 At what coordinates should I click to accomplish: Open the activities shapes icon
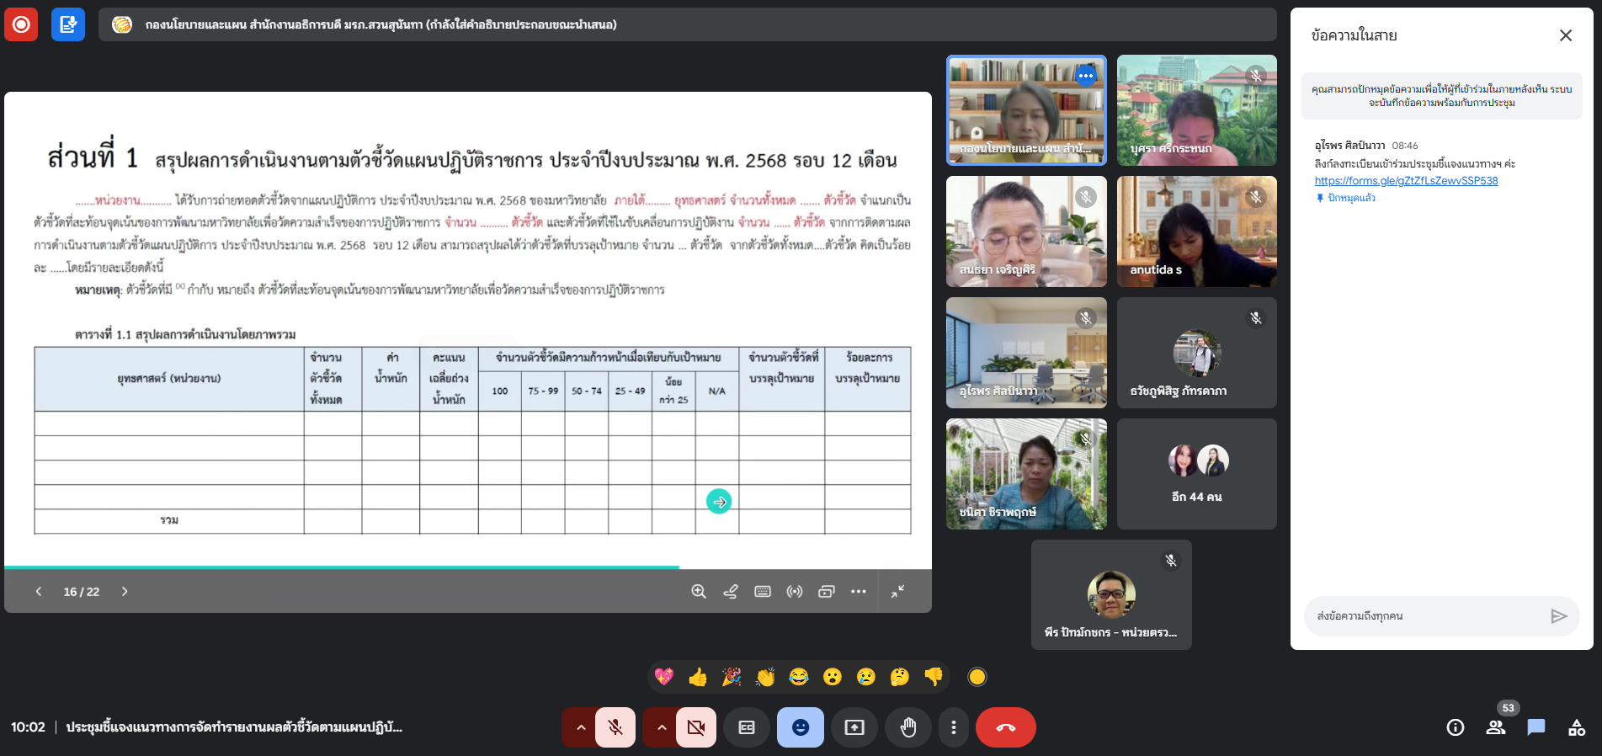1577,727
